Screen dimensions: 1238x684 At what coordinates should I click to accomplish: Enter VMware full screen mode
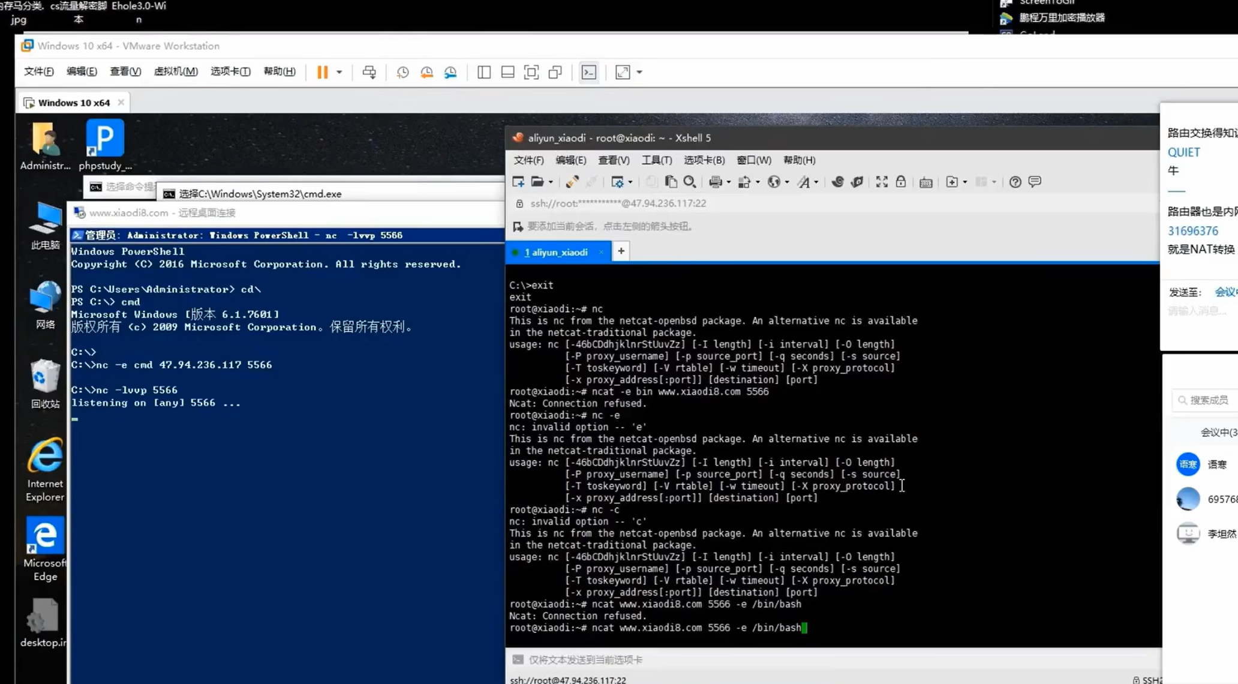point(531,72)
